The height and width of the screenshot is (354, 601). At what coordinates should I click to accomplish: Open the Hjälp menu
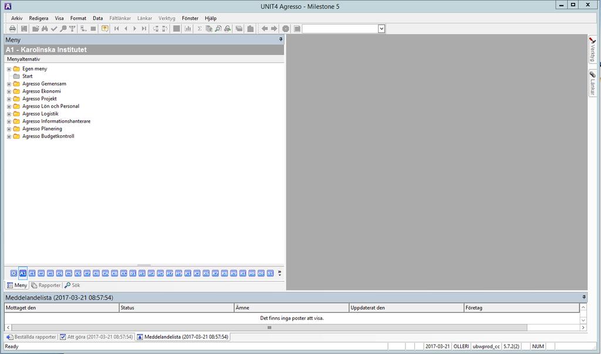(211, 18)
